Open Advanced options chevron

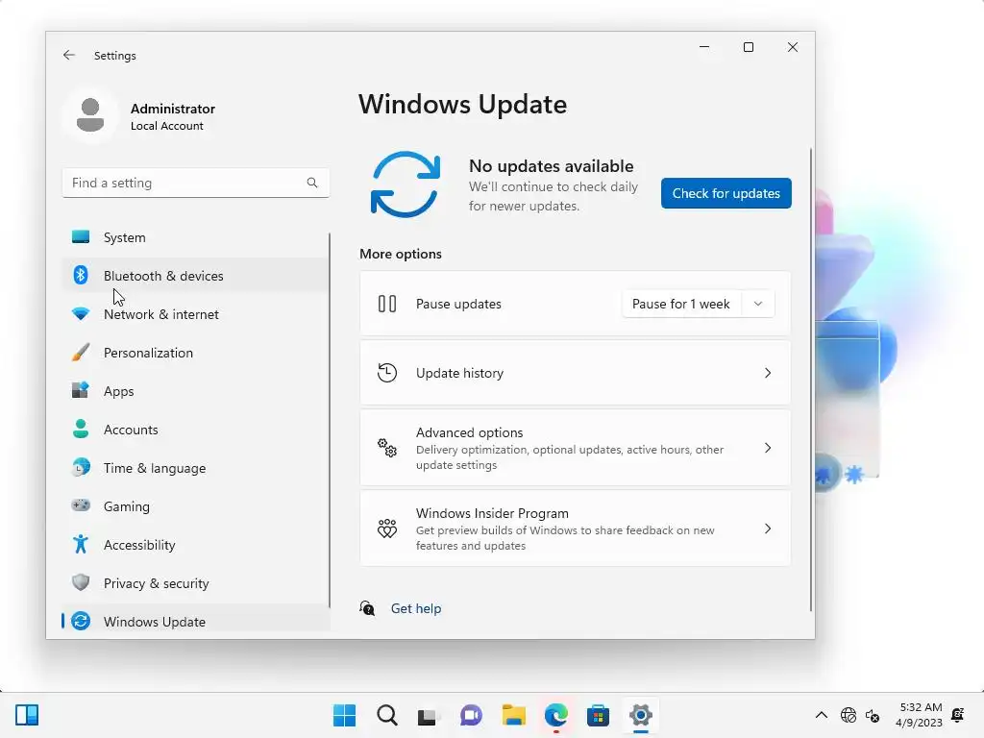(x=768, y=448)
